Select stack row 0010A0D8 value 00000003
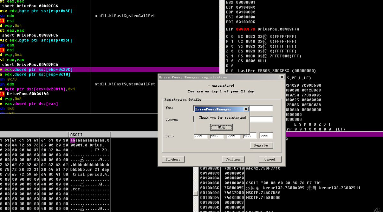Viewport: 383px width, 212px height. 222,202
